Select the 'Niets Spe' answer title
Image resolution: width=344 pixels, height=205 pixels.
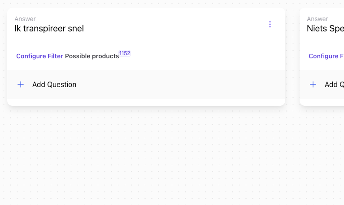[325, 29]
